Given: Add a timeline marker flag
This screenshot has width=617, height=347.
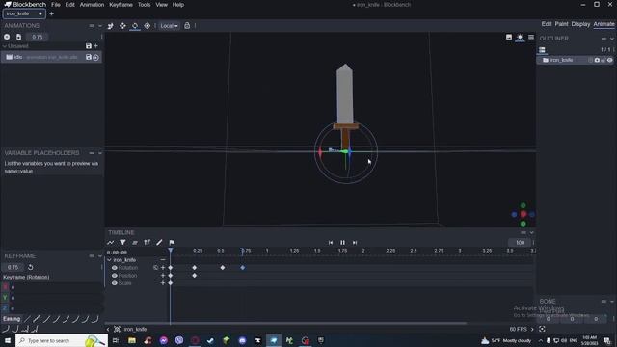Looking at the screenshot, I should tap(172, 242).
